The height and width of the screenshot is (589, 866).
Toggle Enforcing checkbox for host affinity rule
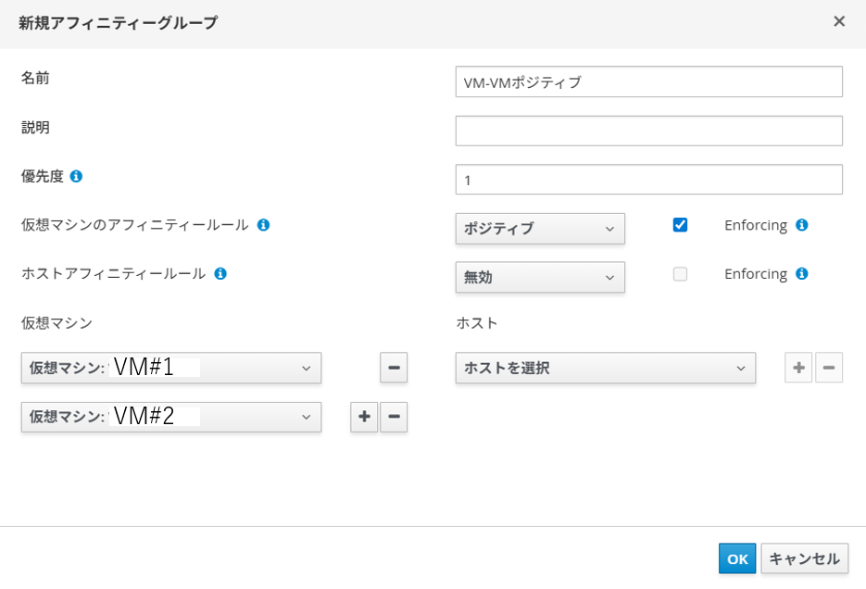(x=680, y=274)
